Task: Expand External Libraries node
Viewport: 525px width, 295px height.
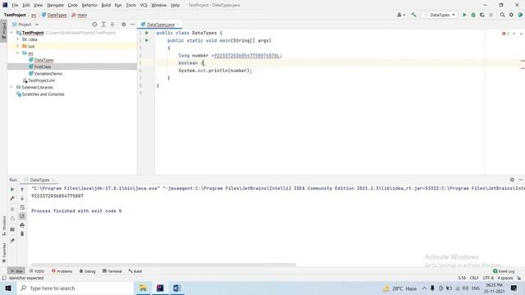Action: [x=11, y=88]
